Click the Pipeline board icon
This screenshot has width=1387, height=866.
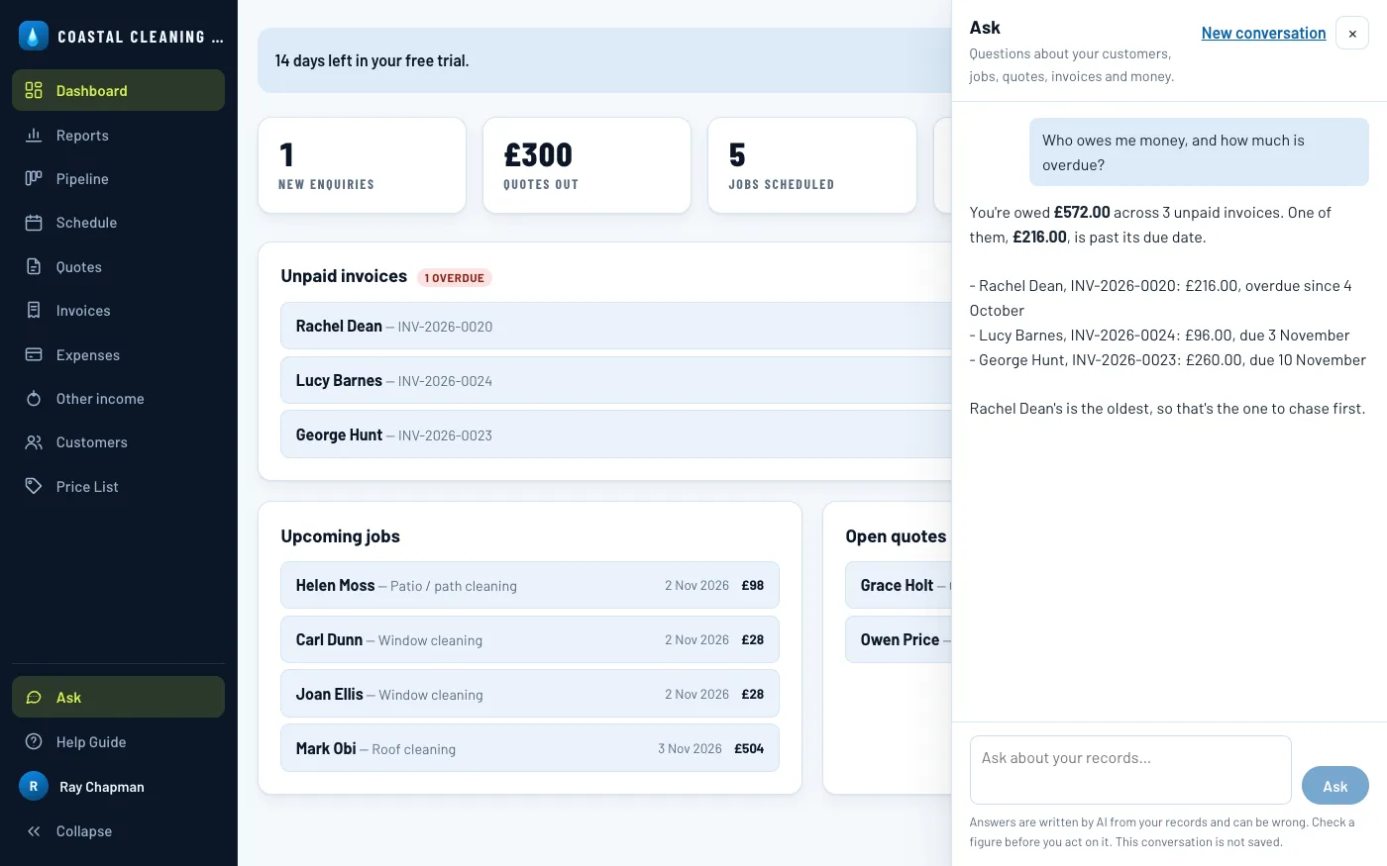(34, 178)
